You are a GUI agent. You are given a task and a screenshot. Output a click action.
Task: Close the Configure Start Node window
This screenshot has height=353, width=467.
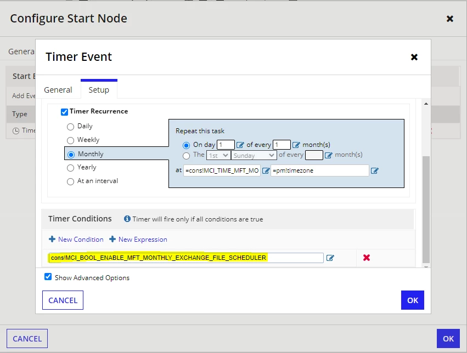(450, 19)
